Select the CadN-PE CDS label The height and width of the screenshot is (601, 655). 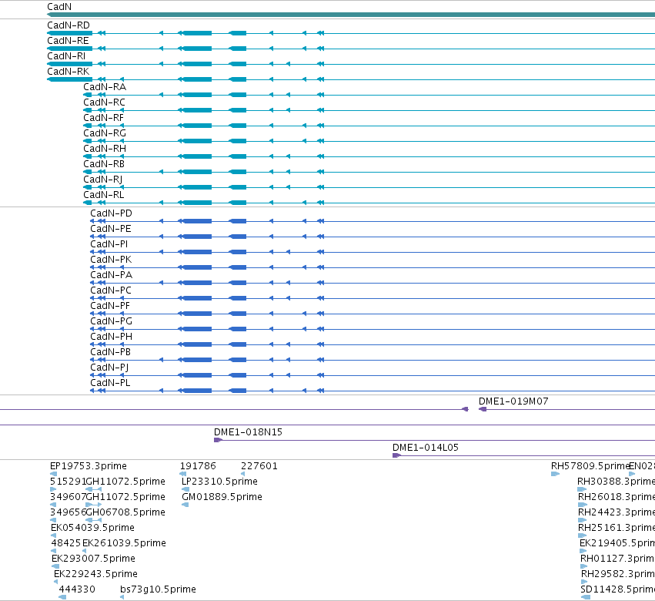click(111, 229)
